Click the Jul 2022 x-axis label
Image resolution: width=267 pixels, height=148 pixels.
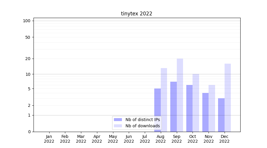pyautogui.click(x=145, y=139)
